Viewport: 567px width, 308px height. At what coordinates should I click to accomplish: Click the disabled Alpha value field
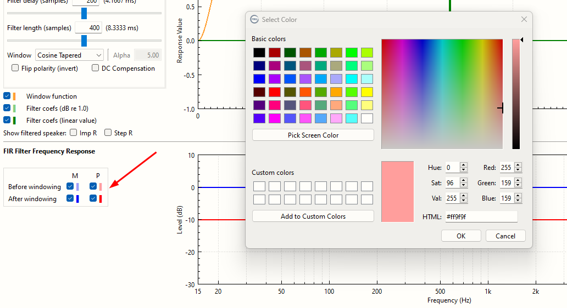point(148,55)
